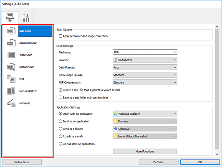This screenshot has height=167, width=222.
Task: Open the ScanGear scanner icon
Action: click(11, 103)
